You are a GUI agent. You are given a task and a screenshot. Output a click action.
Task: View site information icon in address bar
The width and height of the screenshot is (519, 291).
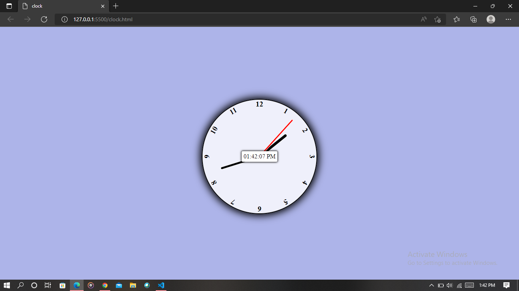pyautogui.click(x=65, y=19)
